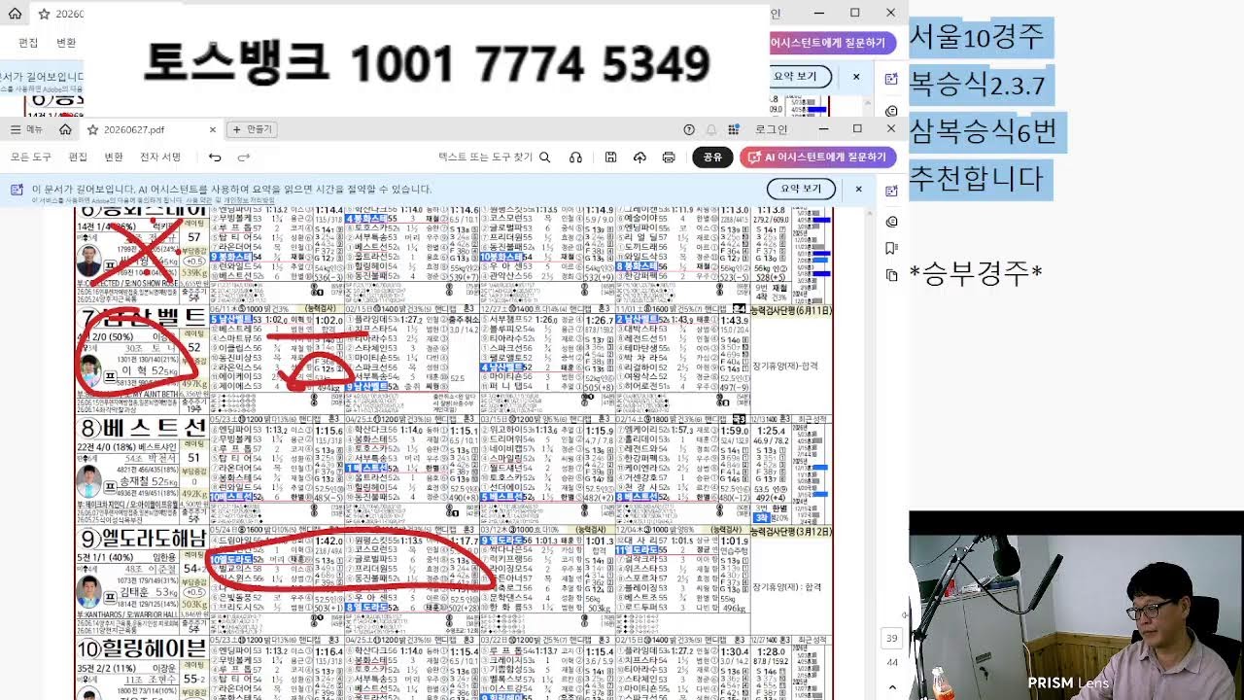Open AI assistant panel icon in background window
This screenshot has height=700, width=1244.
point(891,80)
